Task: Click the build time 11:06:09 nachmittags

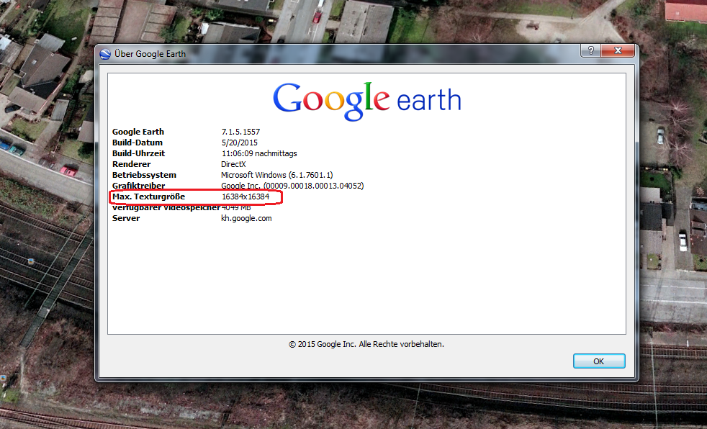Action: point(259,153)
